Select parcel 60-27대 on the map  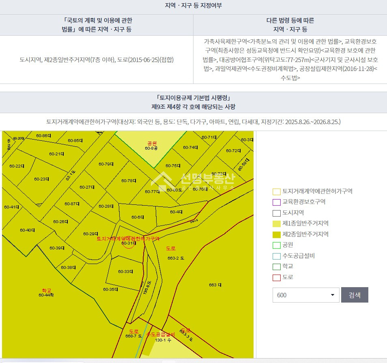pyautogui.click(x=87, y=187)
